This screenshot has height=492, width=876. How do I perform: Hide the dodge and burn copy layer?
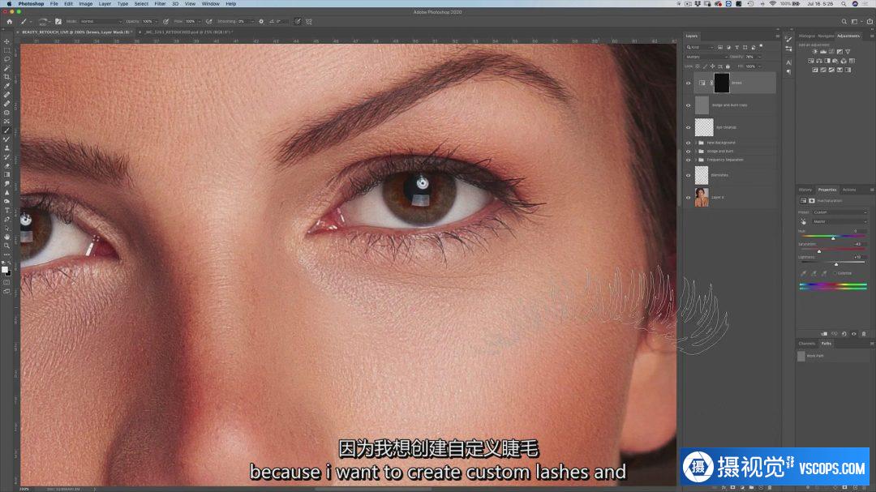click(689, 105)
